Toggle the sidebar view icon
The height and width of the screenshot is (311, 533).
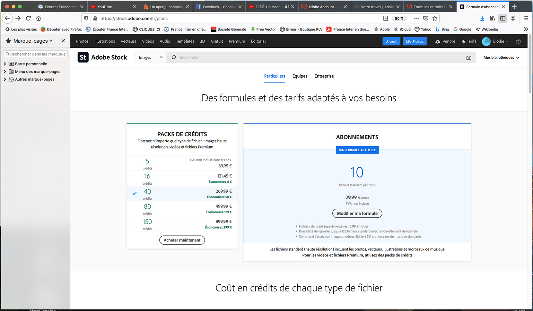coord(503,18)
